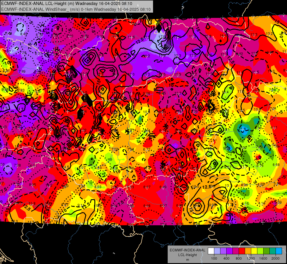Click 'ECMWF-INDEX-ANAL' text in the legend box
This screenshot has height=264, width=287.
click(x=187, y=250)
